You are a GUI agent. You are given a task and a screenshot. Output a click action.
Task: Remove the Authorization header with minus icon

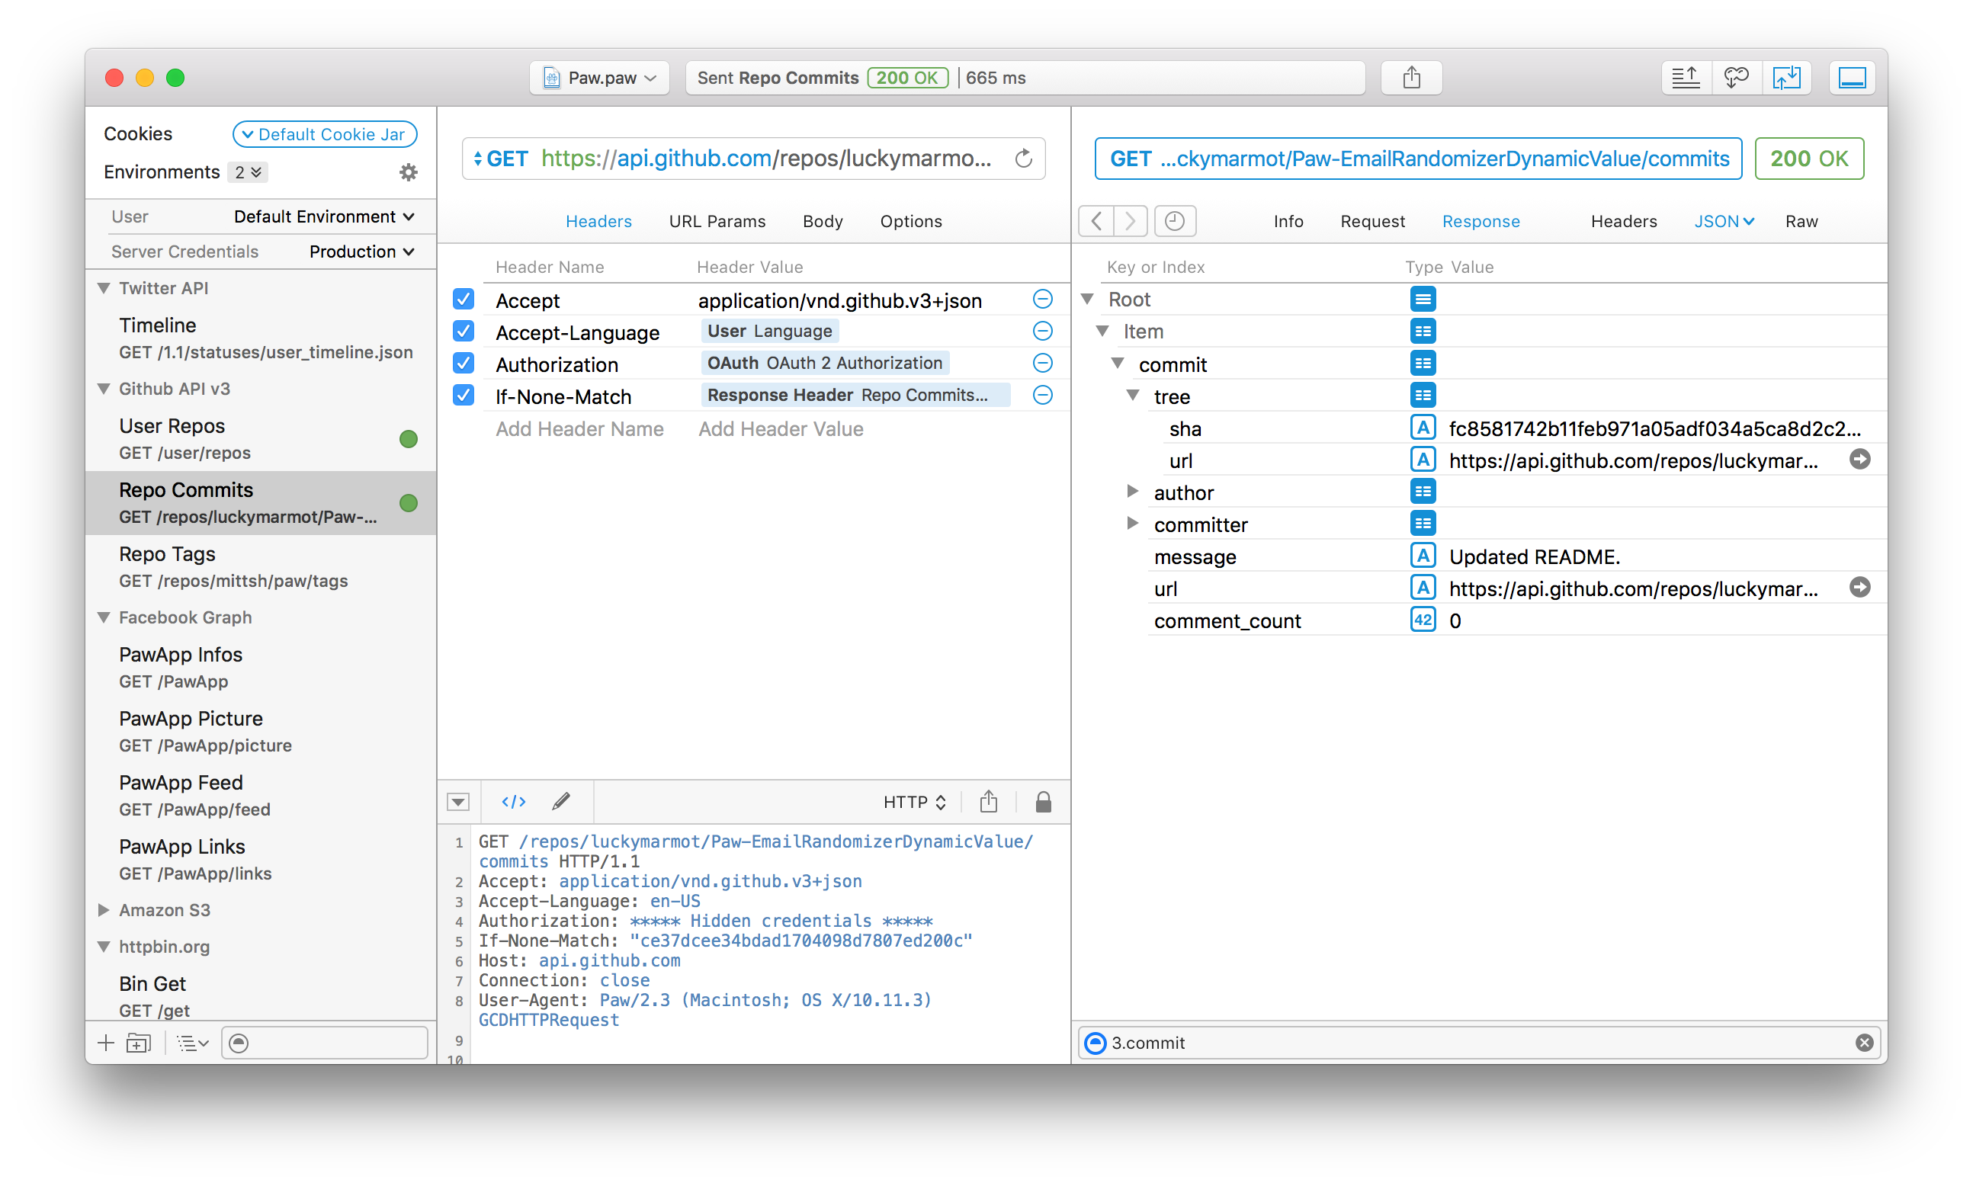tap(1042, 364)
